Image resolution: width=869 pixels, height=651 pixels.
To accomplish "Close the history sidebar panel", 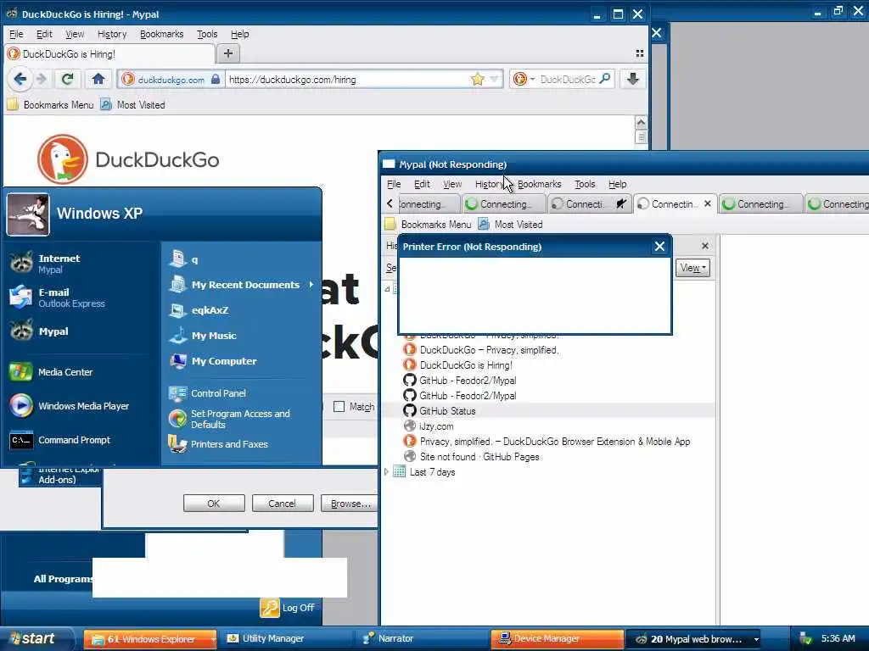I will coord(704,245).
